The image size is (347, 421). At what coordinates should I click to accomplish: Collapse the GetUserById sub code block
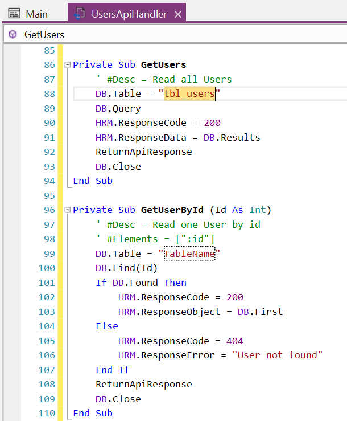pos(68,210)
